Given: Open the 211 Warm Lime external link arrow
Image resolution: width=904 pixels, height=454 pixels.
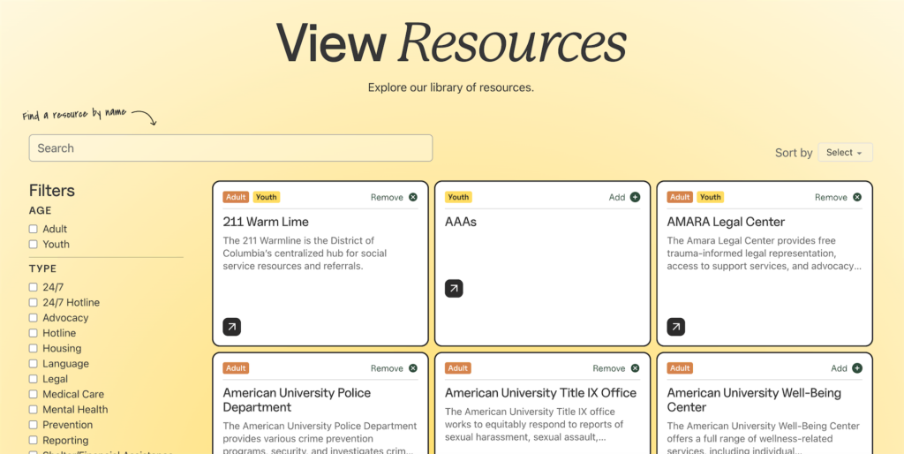Looking at the screenshot, I should click(231, 327).
